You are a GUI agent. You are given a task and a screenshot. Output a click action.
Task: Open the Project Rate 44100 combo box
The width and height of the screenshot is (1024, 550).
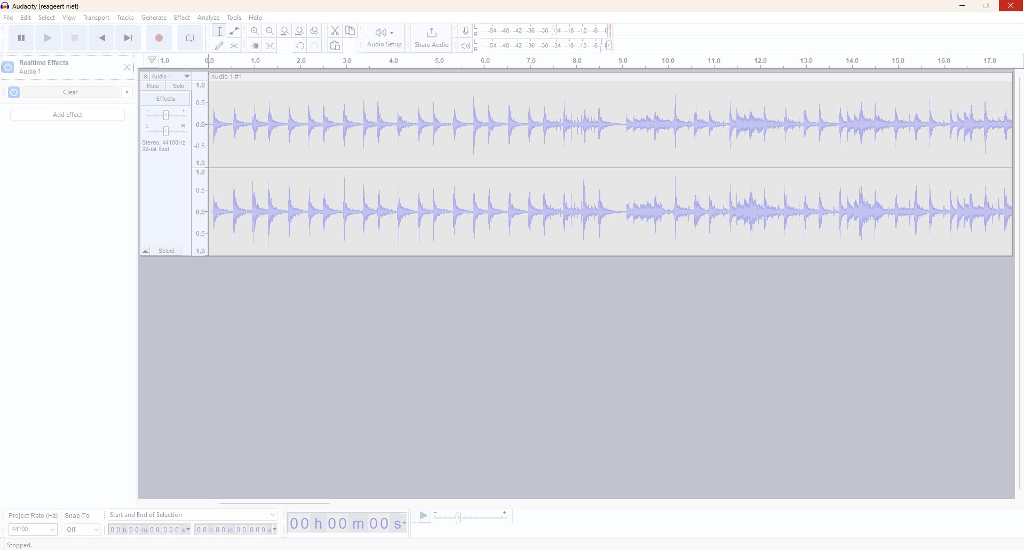pos(33,529)
